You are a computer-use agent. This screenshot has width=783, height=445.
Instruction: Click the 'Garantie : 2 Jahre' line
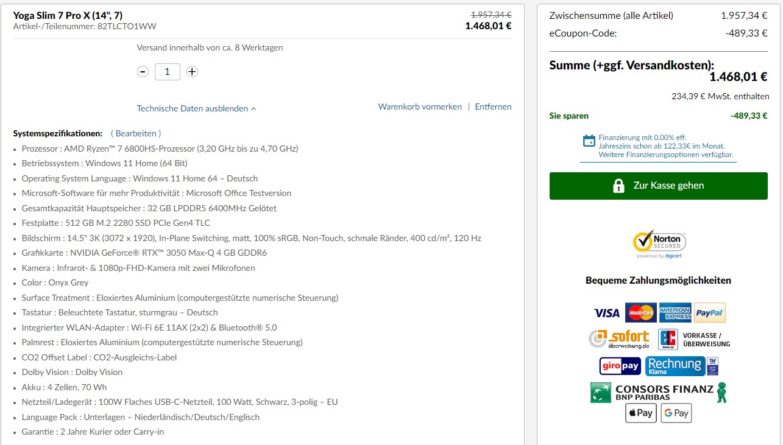(93, 432)
